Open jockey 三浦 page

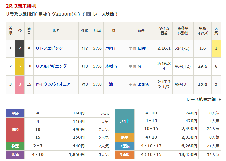point(109,84)
